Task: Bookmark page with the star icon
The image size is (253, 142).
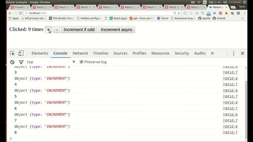Action: click(179, 13)
